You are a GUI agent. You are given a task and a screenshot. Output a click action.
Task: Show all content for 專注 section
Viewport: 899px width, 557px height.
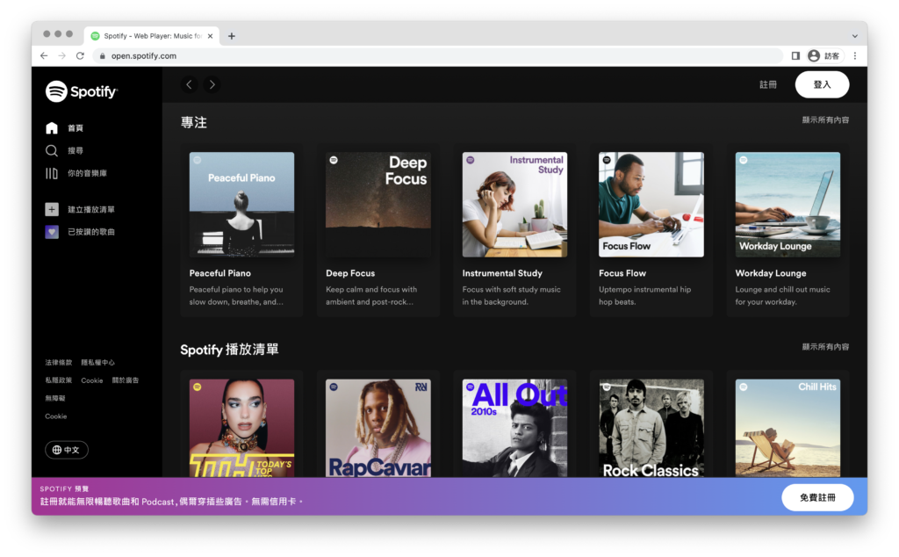pyautogui.click(x=825, y=119)
